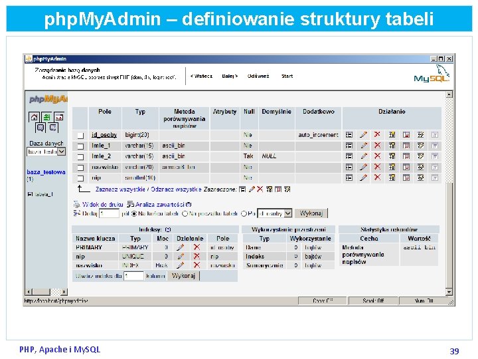Tick the Imie_2 row checkbox
Viewport: 478px width, 359px height.
point(80,157)
